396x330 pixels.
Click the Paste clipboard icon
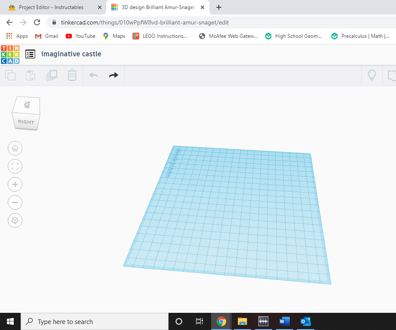click(x=30, y=75)
